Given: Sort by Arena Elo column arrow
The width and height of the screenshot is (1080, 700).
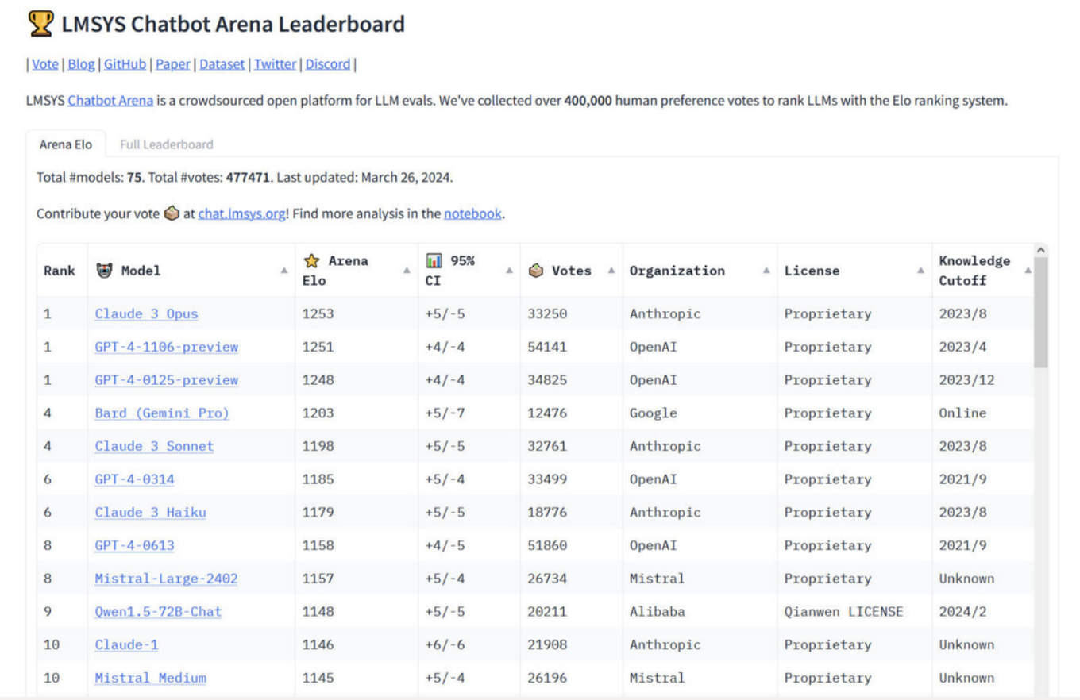Looking at the screenshot, I should coord(407,271).
